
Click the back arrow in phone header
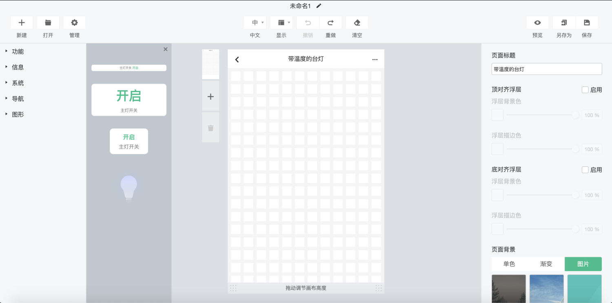(x=237, y=60)
